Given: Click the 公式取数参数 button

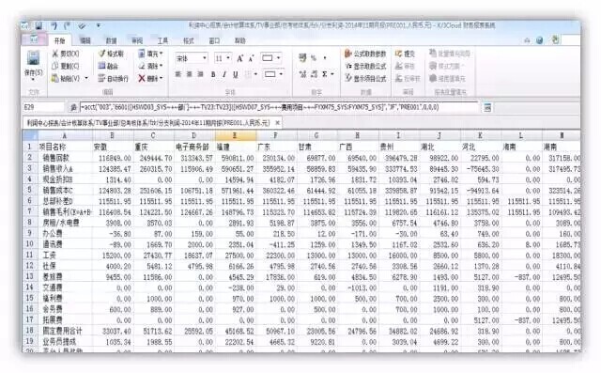Looking at the screenshot, I should click(365, 54).
